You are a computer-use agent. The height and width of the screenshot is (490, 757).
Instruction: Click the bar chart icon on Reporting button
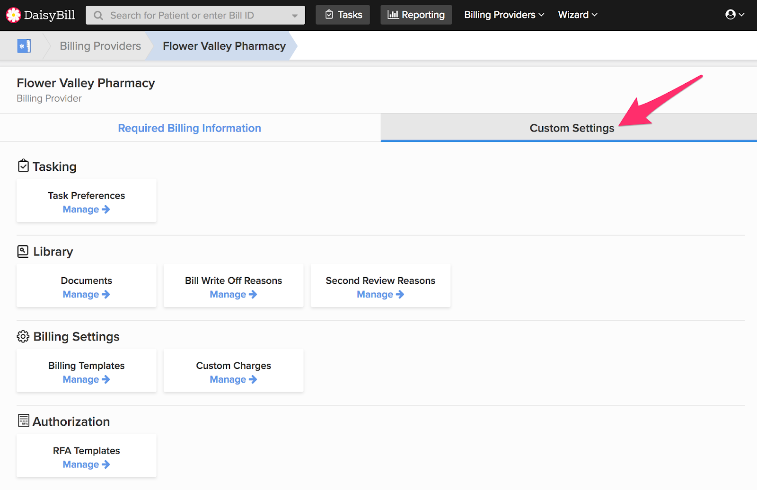pos(393,15)
